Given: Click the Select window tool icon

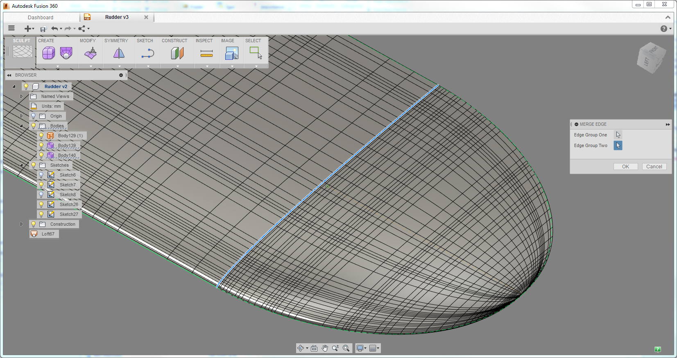Looking at the screenshot, I should 256,53.
